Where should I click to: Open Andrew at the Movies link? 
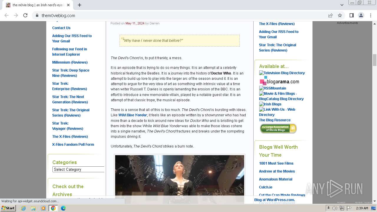point(277,171)
